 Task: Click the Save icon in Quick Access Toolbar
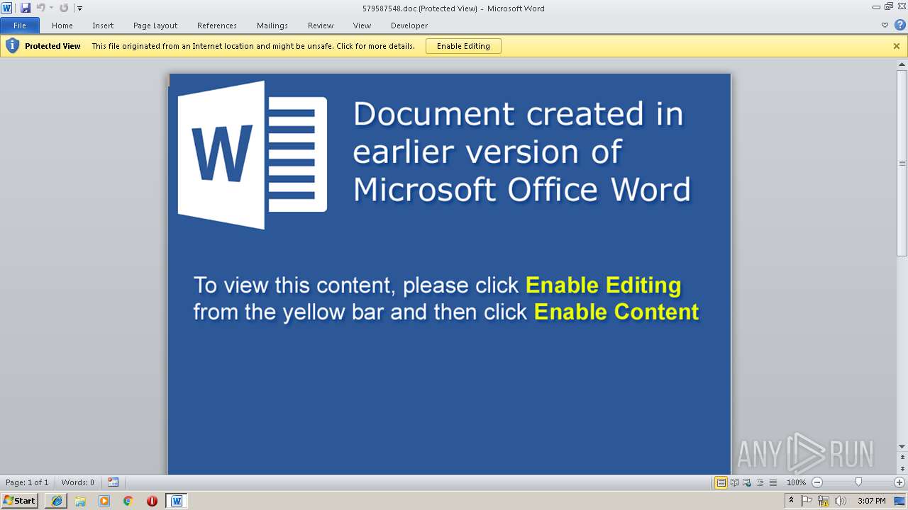(x=26, y=8)
